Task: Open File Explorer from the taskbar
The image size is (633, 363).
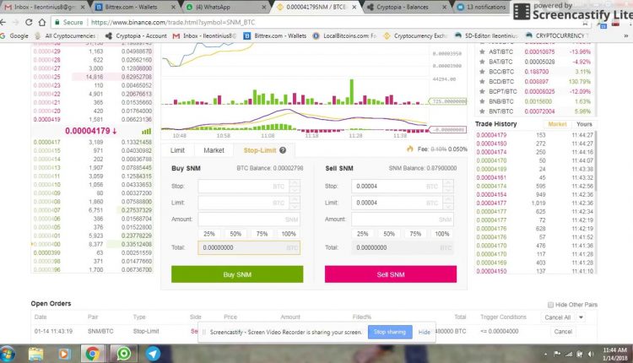Action: pos(35,354)
